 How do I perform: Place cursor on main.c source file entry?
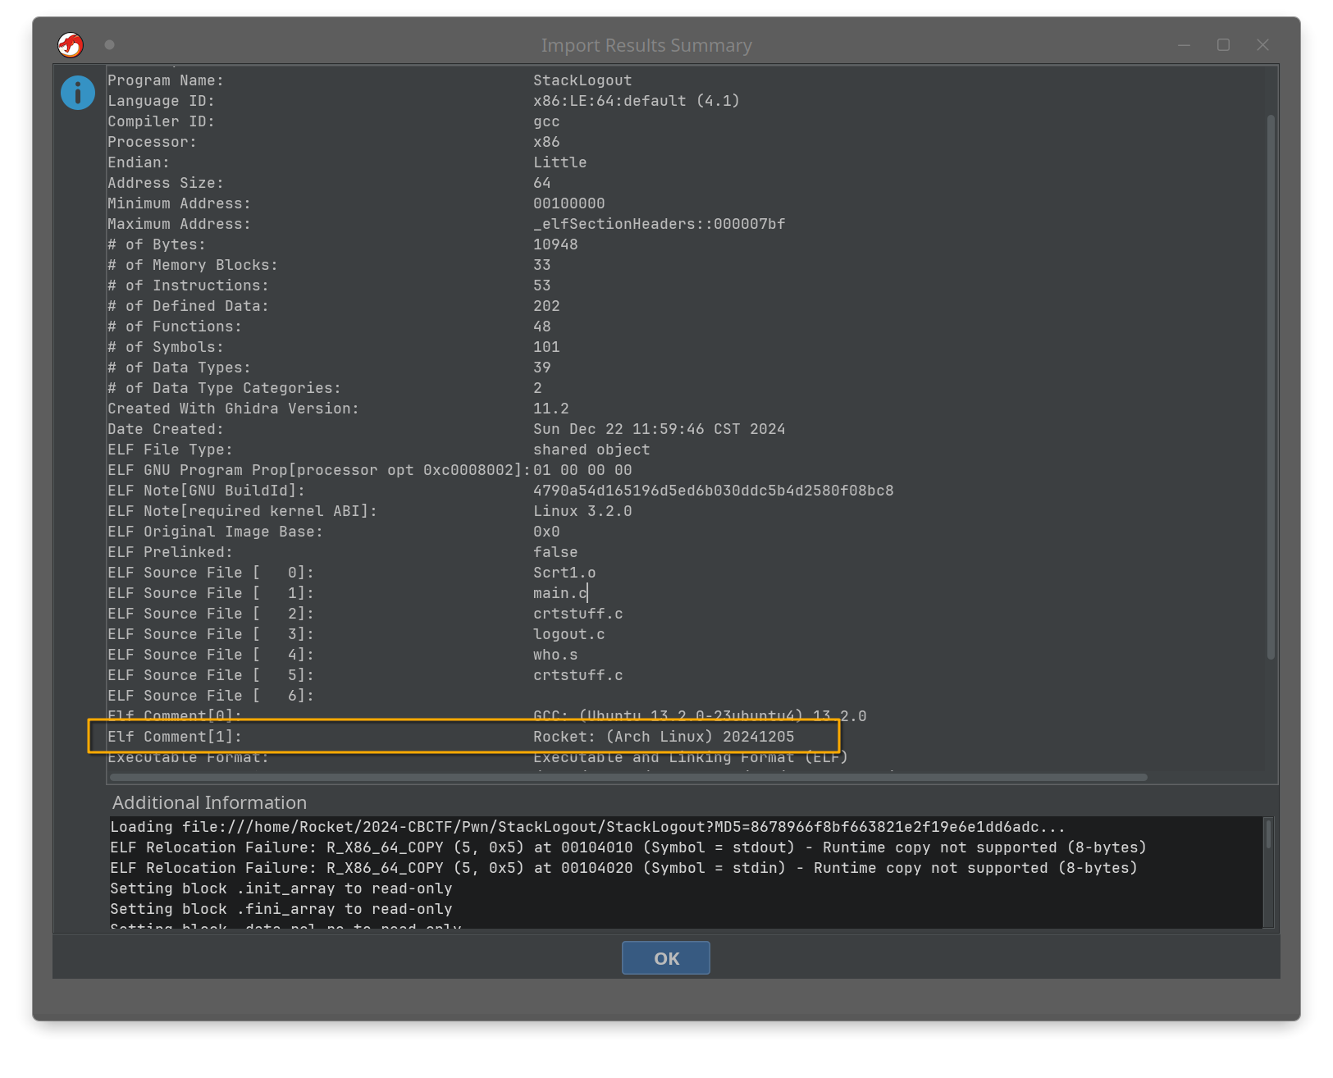coord(560,593)
